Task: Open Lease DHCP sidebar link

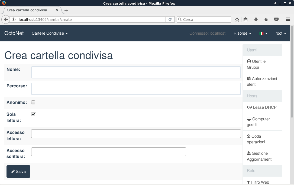Action: point(262,107)
